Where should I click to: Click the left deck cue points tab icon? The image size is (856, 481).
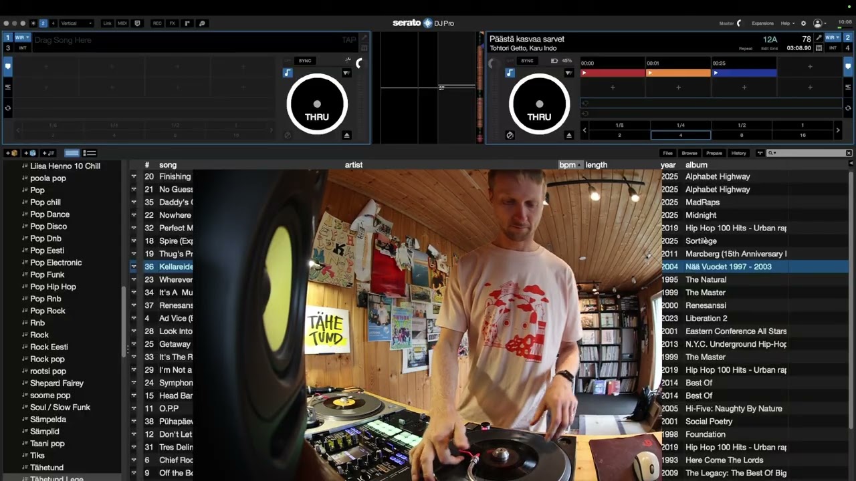[8, 67]
